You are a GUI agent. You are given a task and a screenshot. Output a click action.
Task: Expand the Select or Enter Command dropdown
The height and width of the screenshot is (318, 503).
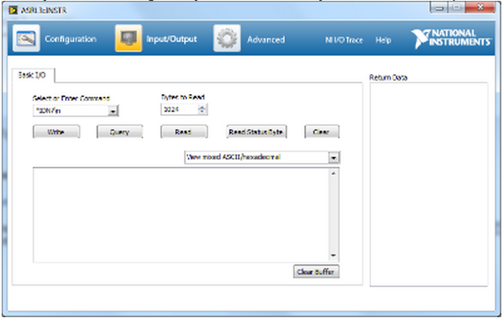pyautogui.click(x=113, y=111)
